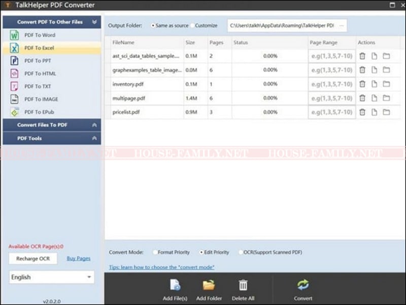Screen dimensions: 406x305
Task: Click Add File(s) button
Action: (175, 290)
